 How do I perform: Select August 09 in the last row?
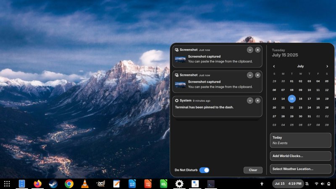point(327,125)
